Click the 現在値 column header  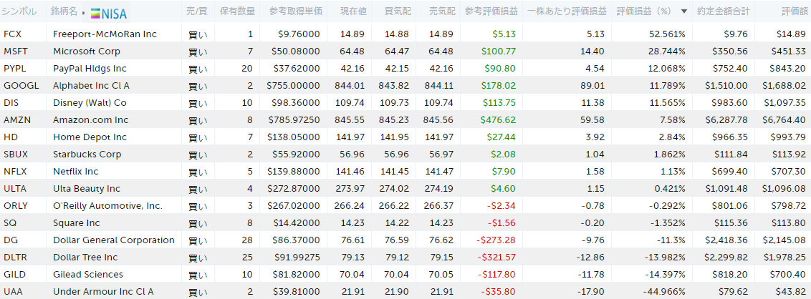[x=352, y=11]
